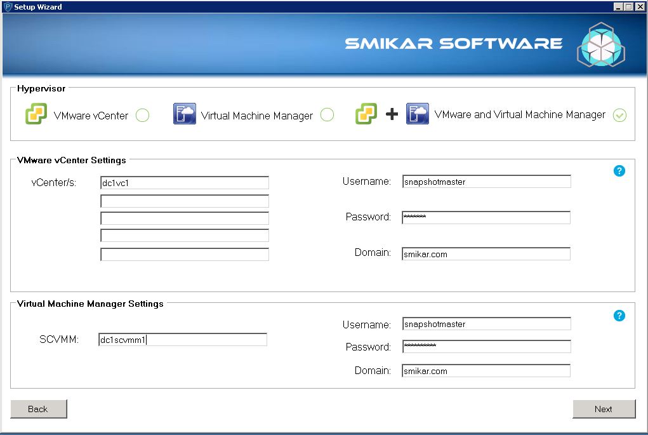
Task: Click the fifth vCenter server field
Action: 185,254
